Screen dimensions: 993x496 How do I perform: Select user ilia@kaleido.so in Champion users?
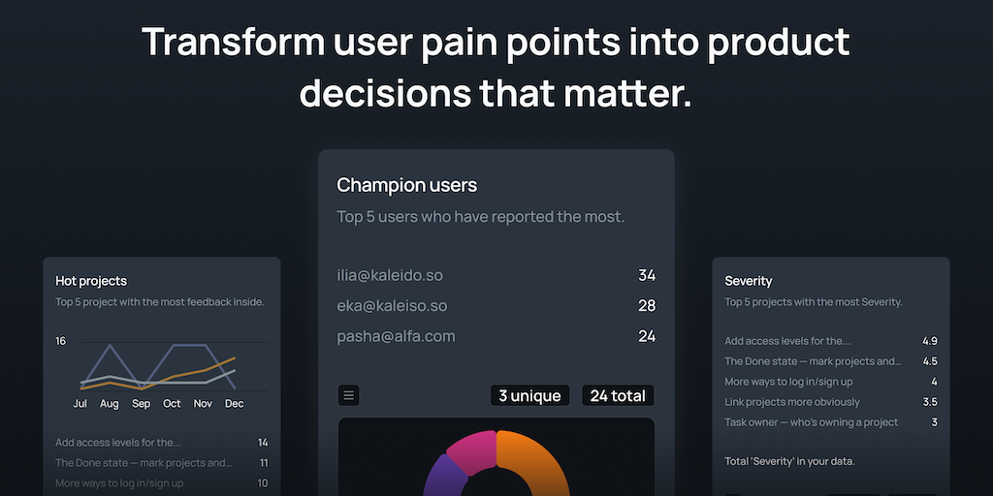(390, 275)
